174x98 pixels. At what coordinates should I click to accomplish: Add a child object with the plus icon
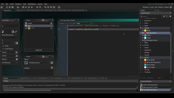coord(52,68)
